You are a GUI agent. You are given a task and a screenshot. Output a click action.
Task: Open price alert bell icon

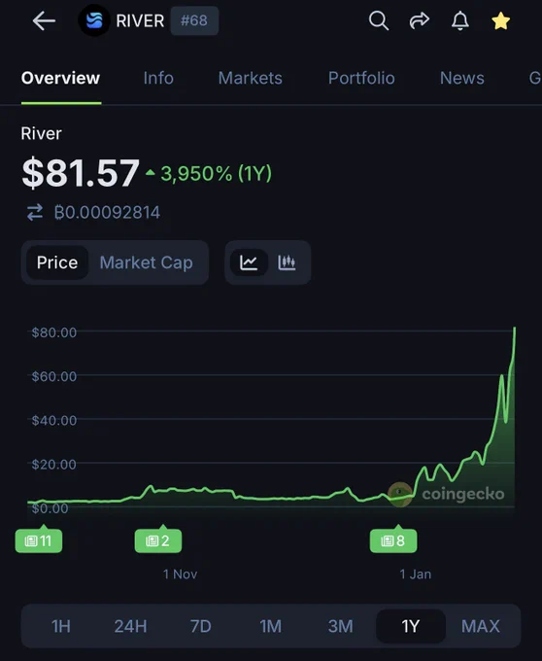click(x=459, y=20)
